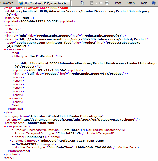Click the Help question mark icon
This screenshot has height=161, width=158.
tap(153, 3)
